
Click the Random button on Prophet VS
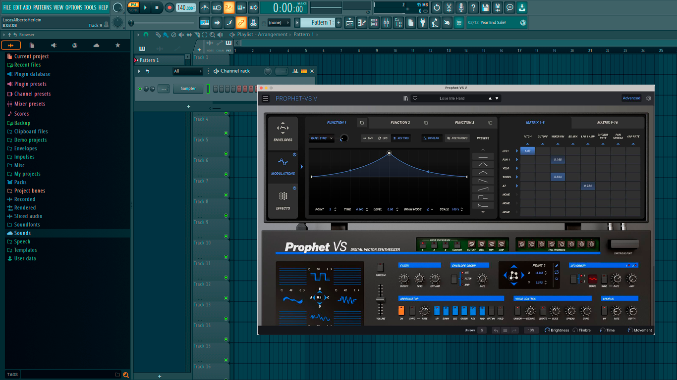[x=381, y=267]
